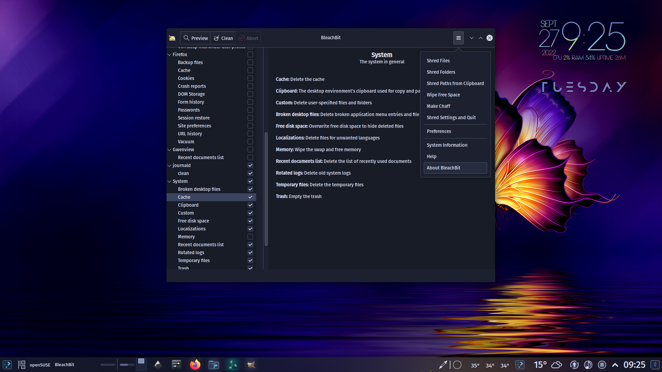The width and height of the screenshot is (662, 372).
Task: Maximize BleachBit with the up chevron
Action: (480, 38)
